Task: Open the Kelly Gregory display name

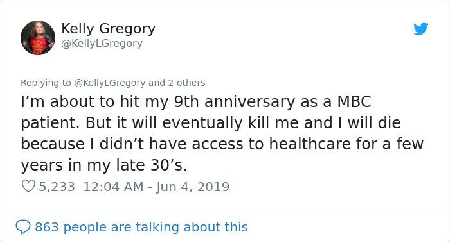Action: (x=108, y=29)
